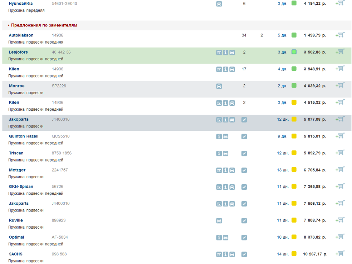Click yellow status square in Metzger row

point(294,170)
